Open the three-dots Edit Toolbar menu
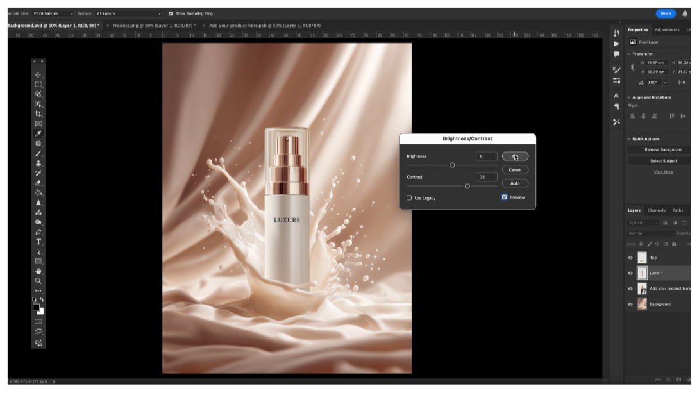The width and height of the screenshot is (699, 393). tap(38, 290)
